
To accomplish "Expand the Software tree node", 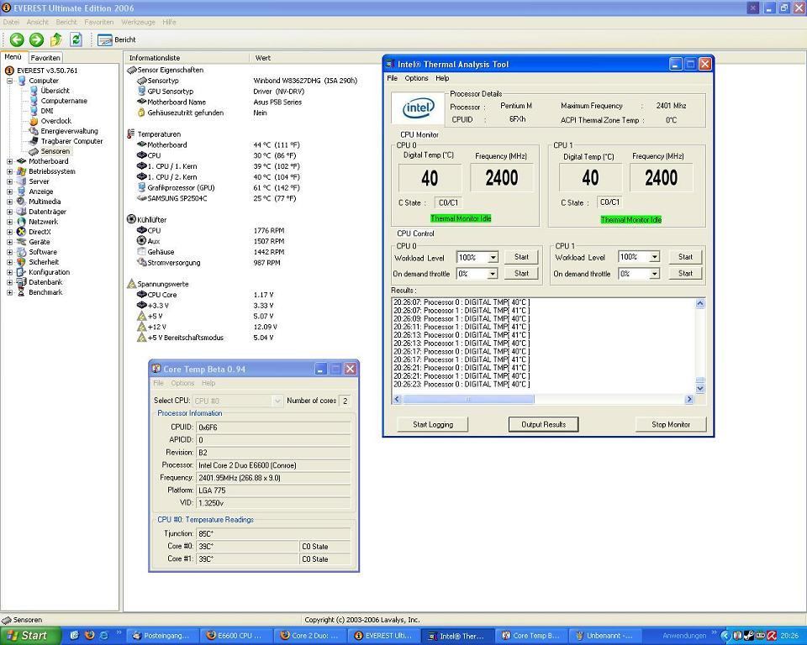I will click(10, 252).
